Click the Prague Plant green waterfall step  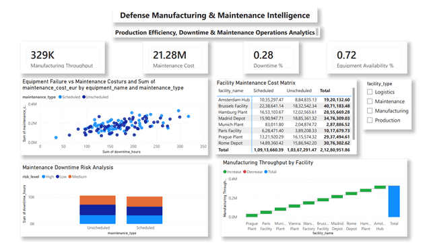tap(252, 215)
